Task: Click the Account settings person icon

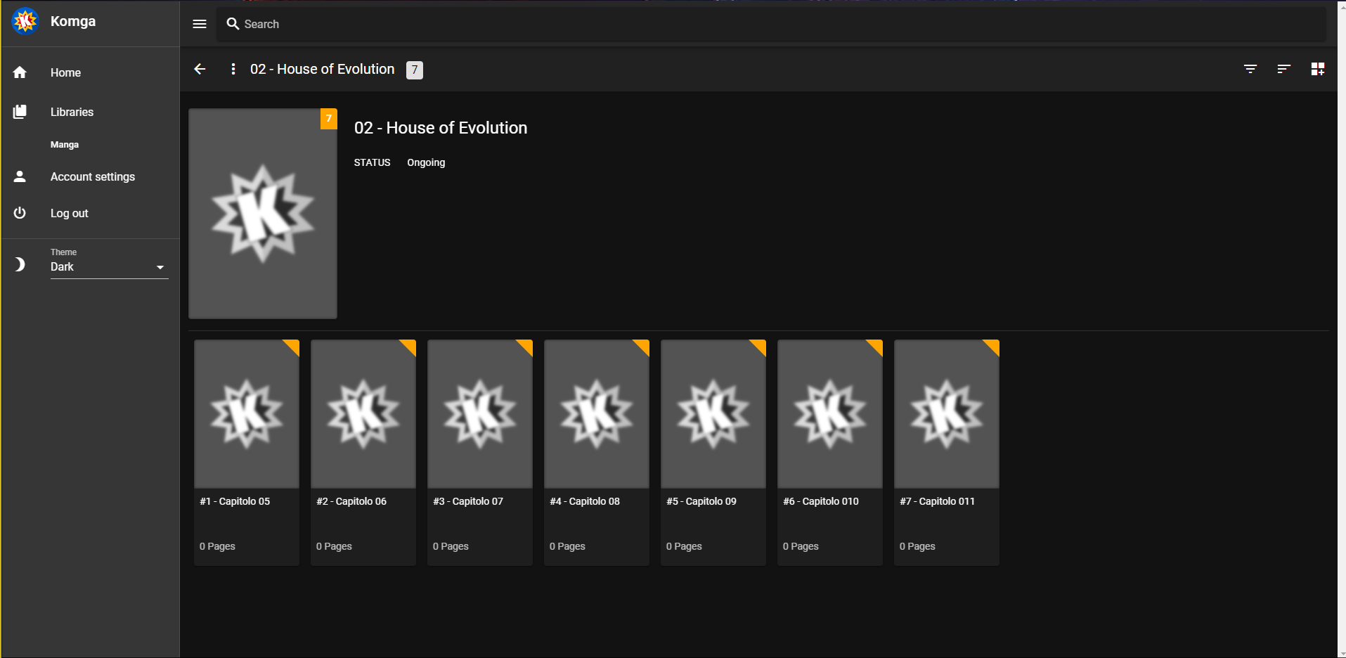Action: (20, 176)
